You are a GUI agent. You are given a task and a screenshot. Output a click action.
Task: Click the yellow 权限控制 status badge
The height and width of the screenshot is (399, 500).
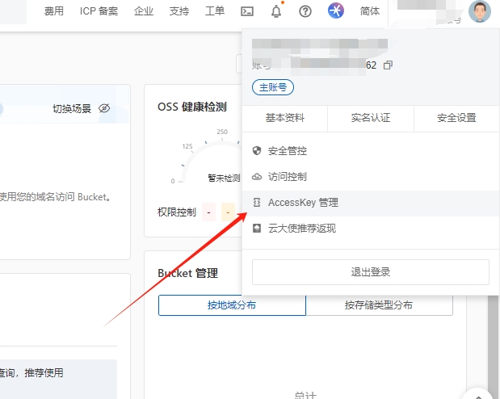pos(228,212)
